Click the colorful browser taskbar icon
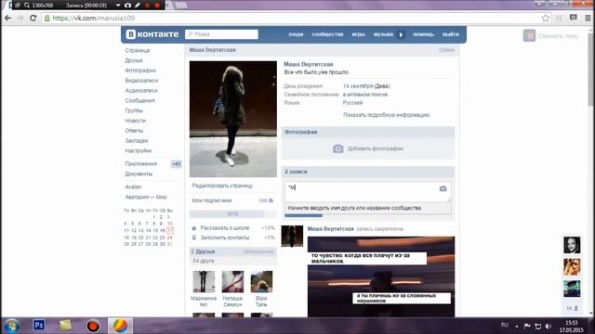The width and height of the screenshot is (595, 334). click(120, 326)
